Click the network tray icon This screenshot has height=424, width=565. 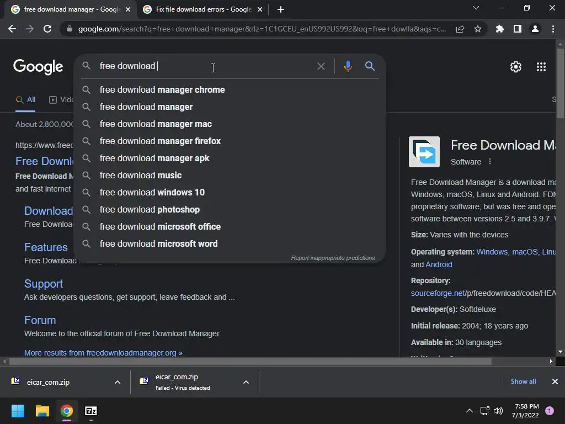point(484,411)
